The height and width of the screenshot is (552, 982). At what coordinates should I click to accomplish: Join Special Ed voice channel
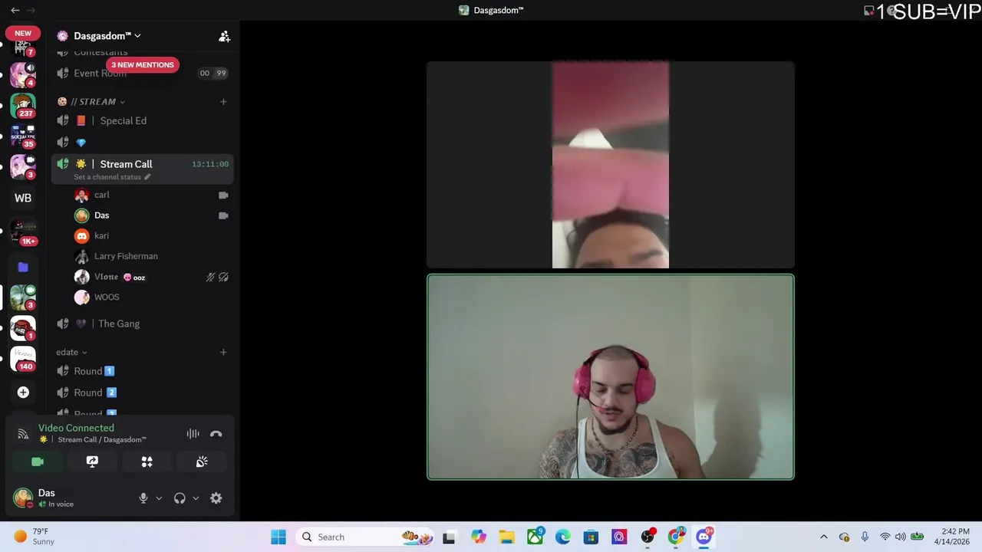(142, 121)
